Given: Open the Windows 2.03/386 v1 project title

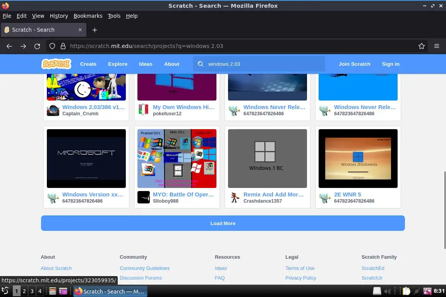Looking at the screenshot, I should (93, 107).
